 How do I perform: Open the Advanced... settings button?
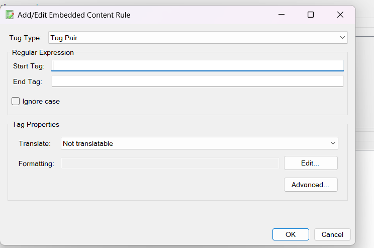pos(311,185)
